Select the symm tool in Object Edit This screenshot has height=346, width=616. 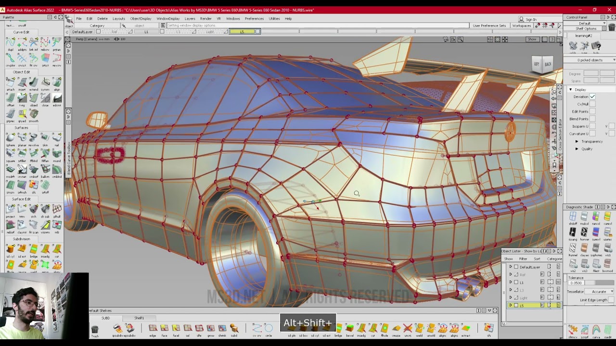45,83
